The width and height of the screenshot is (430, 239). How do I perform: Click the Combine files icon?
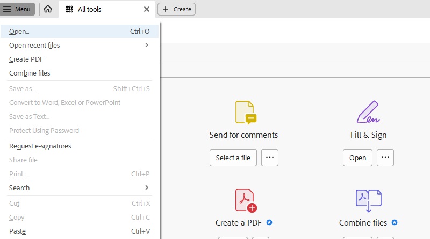(369, 201)
